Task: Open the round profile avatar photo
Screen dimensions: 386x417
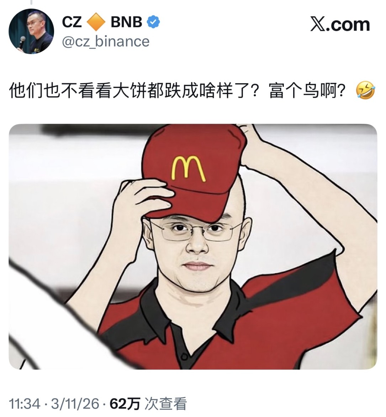Action: pos(31,31)
